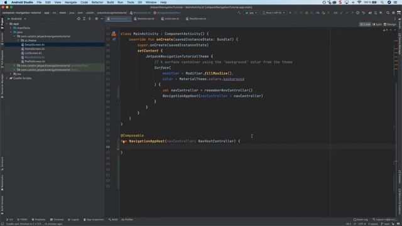Open IDE settings gear in top toolbar
Image resolution: width=402 pixels, height=226 pixels.
tap(393, 13)
